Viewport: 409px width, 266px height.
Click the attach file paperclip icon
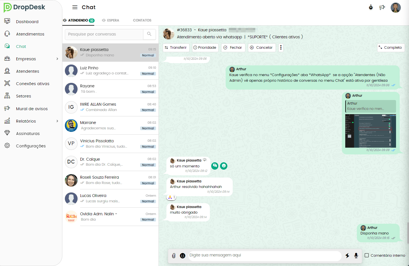click(174, 256)
